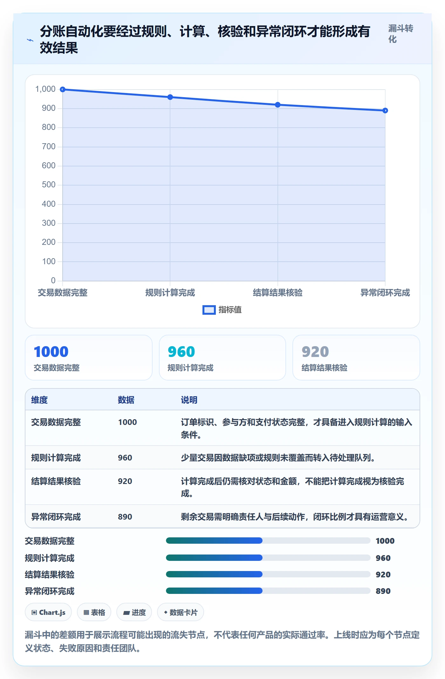Click description starting 计算完成后仍需核对
Viewport: 445px width, 679px height.
click(x=292, y=487)
